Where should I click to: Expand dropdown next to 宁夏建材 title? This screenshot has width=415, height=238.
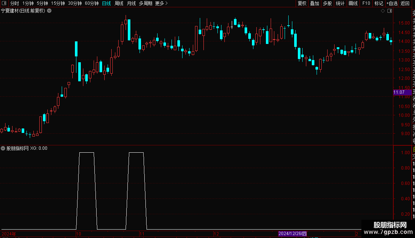click(49, 11)
